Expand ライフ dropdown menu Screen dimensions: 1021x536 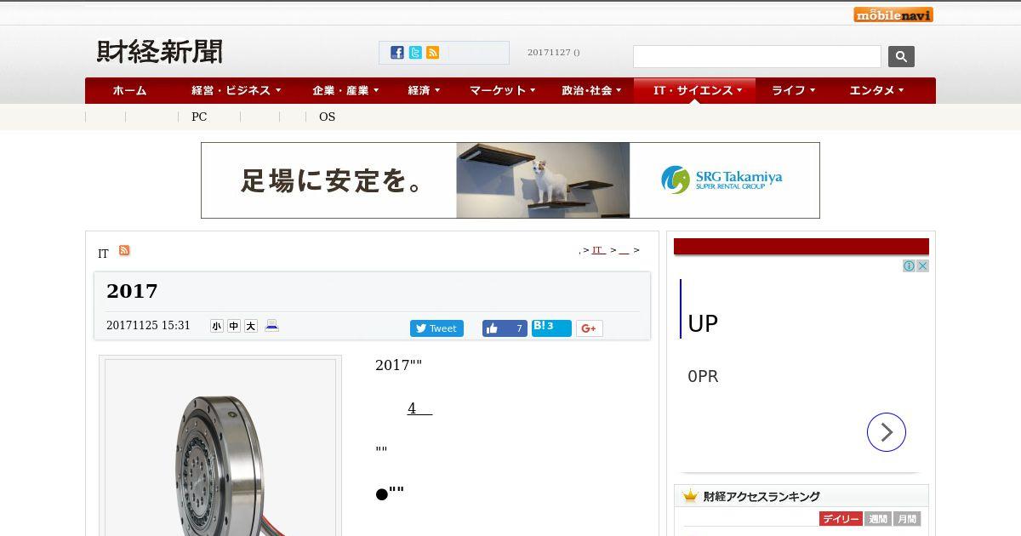[793, 90]
